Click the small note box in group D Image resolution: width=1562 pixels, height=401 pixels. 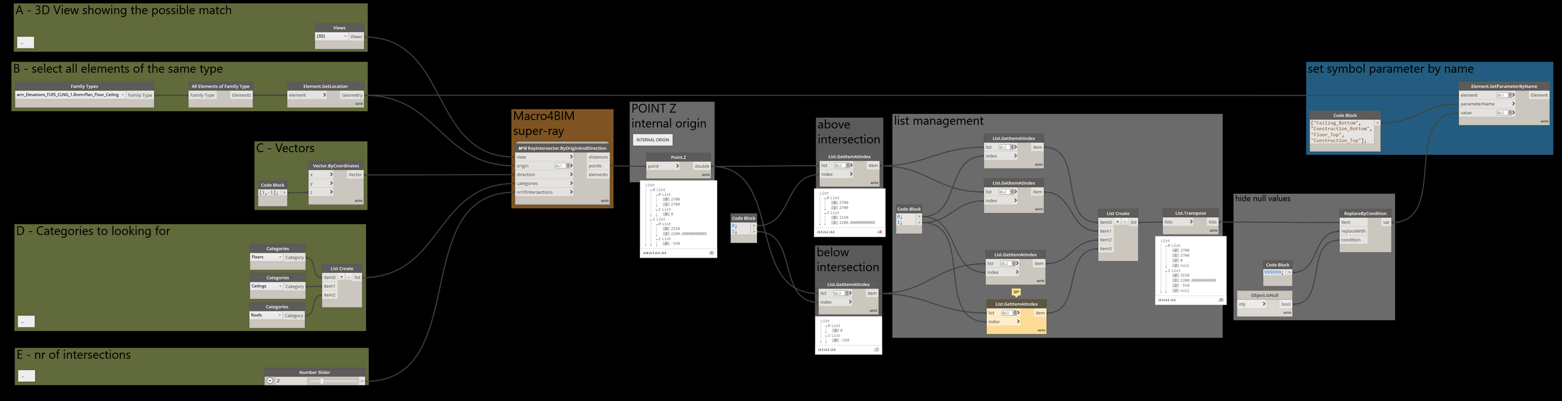(x=26, y=322)
